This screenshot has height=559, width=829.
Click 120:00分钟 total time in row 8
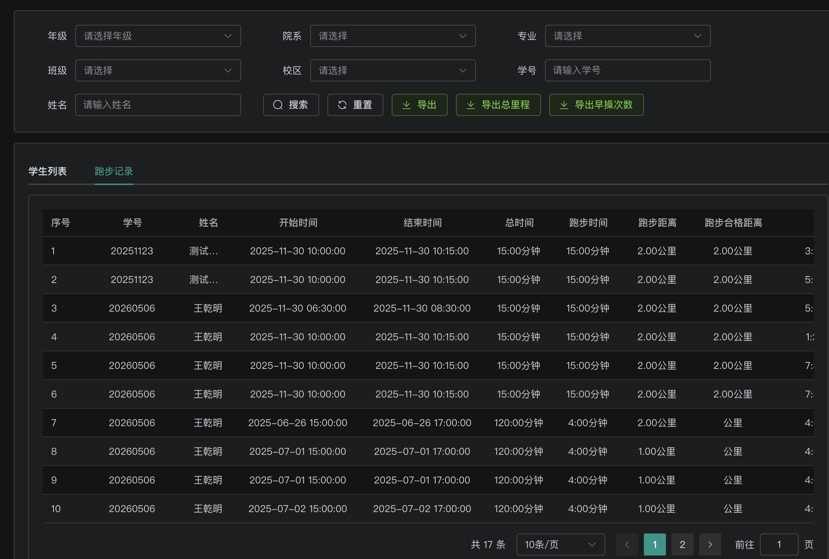coord(518,451)
